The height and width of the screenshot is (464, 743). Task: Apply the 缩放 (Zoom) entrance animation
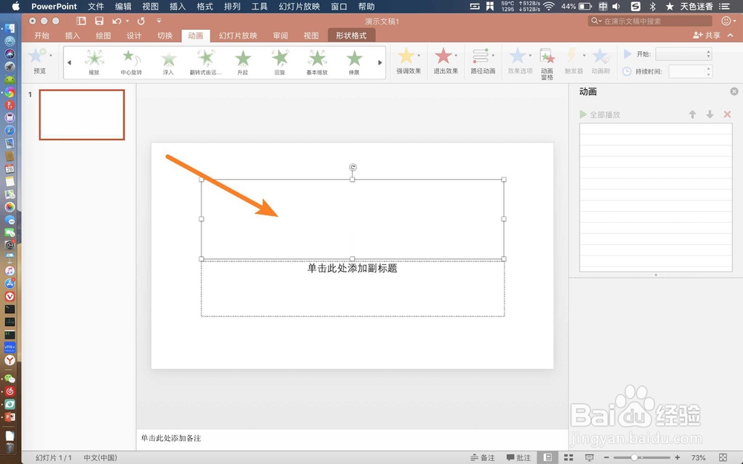[x=94, y=59]
